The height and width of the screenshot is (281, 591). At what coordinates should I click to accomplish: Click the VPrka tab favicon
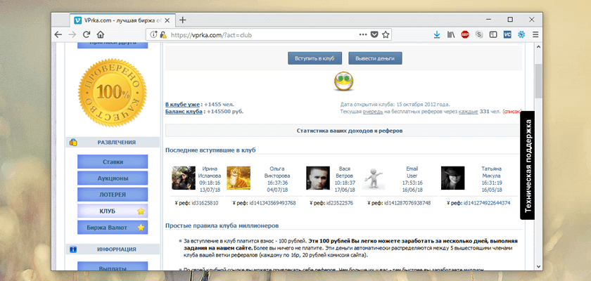point(78,20)
